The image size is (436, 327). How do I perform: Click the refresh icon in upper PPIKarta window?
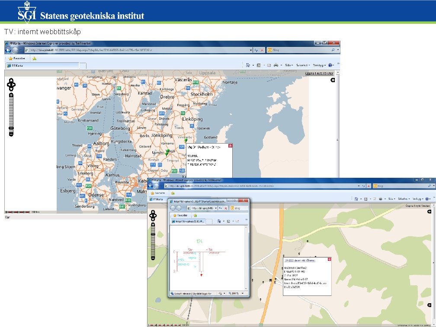(256, 50)
